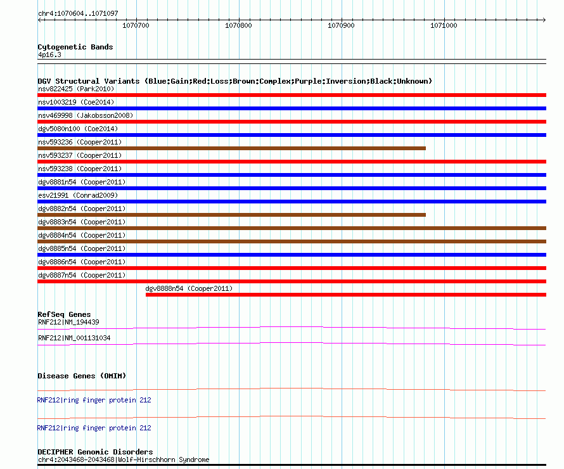564x469 pixels.
Task: Select the dgv8886n54 (Cooper2011) label
Action: (x=82, y=262)
